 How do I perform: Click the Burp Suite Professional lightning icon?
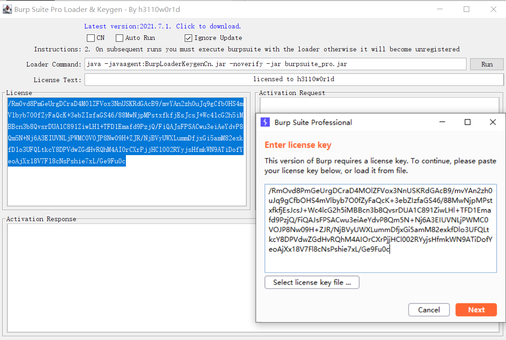click(265, 122)
